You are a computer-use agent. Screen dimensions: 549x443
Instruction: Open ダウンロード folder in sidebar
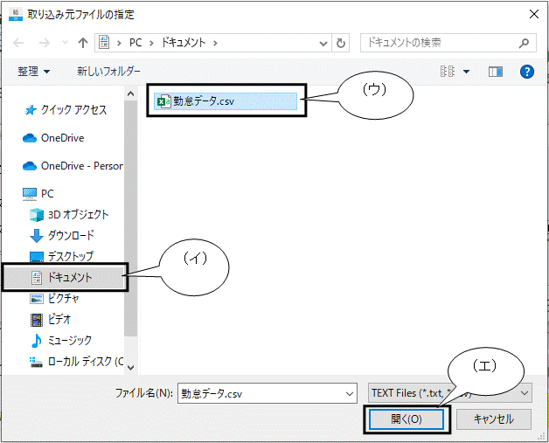(x=62, y=236)
